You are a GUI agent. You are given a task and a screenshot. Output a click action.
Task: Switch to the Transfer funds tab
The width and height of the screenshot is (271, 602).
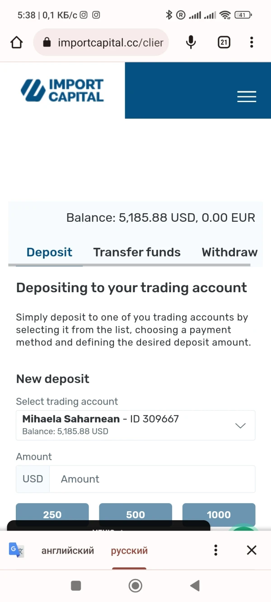[137, 252]
